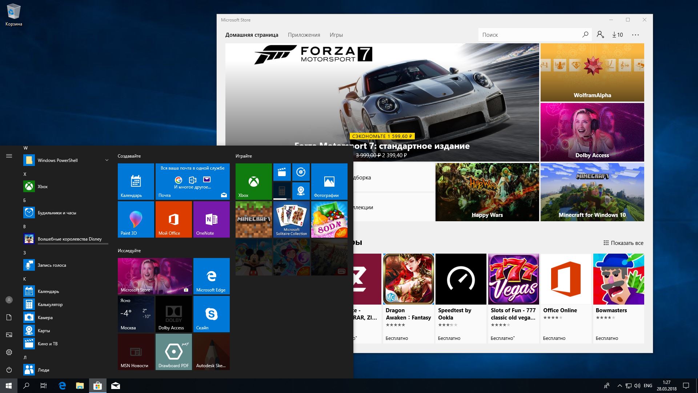The height and width of the screenshot is (393, 698).
Task: Open Калькулятор in the apps list
Action: click(x=50, y=304)
